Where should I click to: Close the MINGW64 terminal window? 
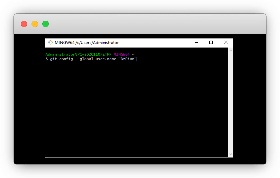(226, 42)
